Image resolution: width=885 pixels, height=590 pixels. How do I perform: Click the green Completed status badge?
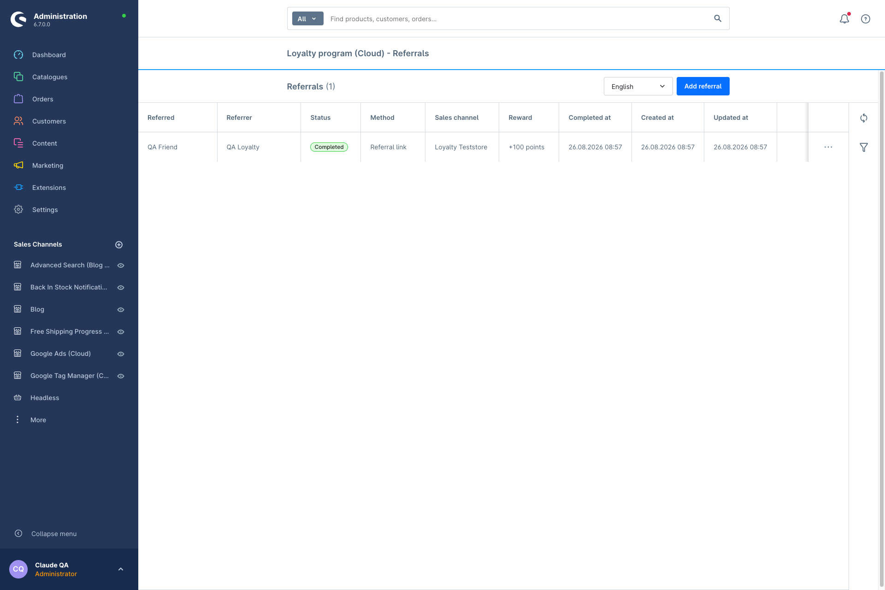[x=329, y=147]
